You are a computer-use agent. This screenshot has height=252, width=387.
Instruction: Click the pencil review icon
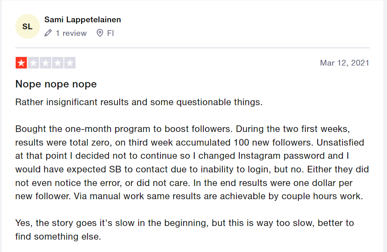tap(48, 33)
